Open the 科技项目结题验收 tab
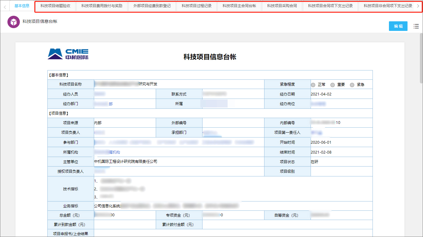423x237 pixels. click(55, 6)
